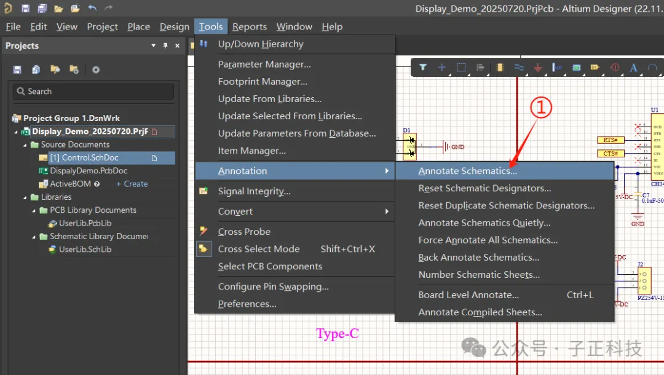664x375 pixels.
Task: Click Cross Probe menu entry
Action: [x=294, y=232]
